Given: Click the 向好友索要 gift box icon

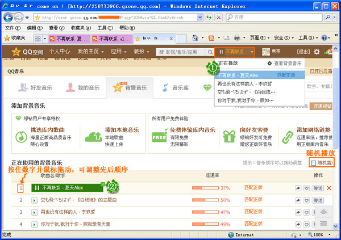Looking at the screenshot, I should point(229,136).
